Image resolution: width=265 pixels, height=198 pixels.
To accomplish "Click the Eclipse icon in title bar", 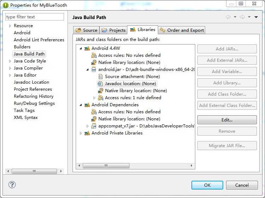I will tap(6, 5).
